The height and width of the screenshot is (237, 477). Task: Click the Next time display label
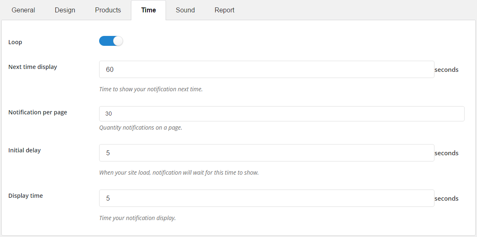point(33,67)
